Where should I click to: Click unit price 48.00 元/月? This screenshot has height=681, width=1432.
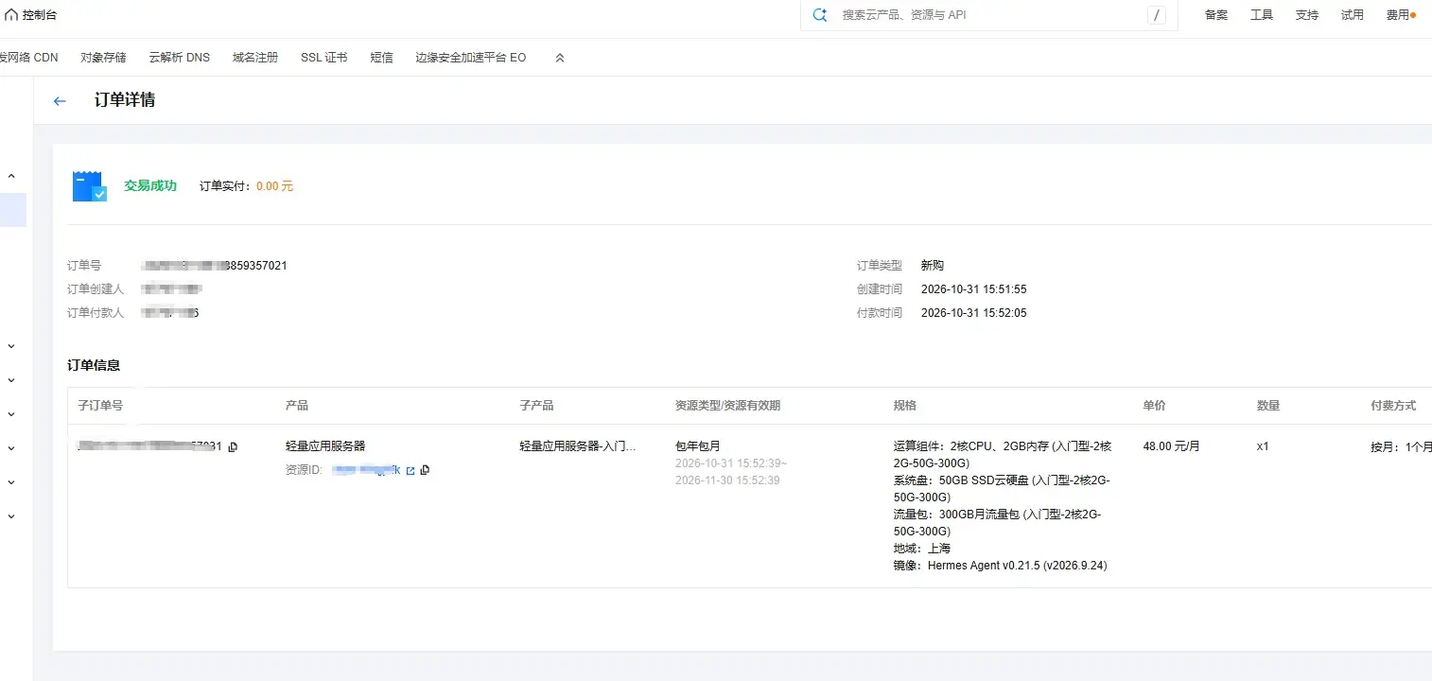pos(1171,446)
